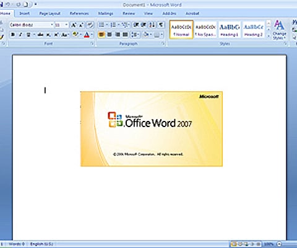Click the Undo icon in the quick access toolbar

tap(8, 4)
